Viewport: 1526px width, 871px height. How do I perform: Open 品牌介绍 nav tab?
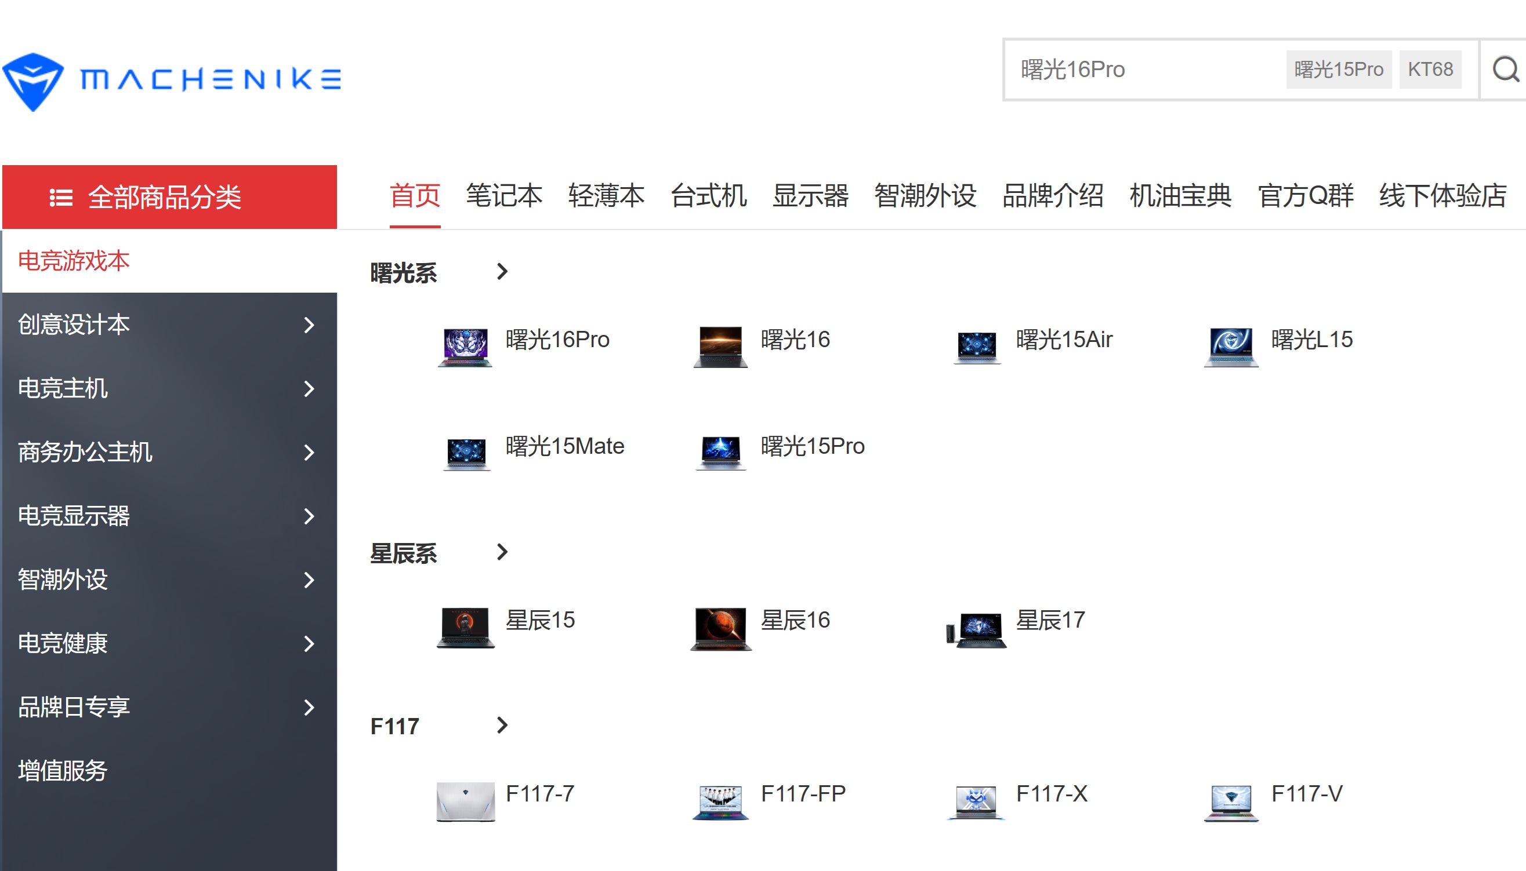point(1053,196)
